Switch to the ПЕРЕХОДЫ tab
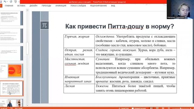 coord(46,6)
